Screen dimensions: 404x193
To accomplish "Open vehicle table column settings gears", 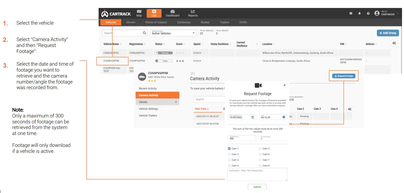I will pos(394,43).
